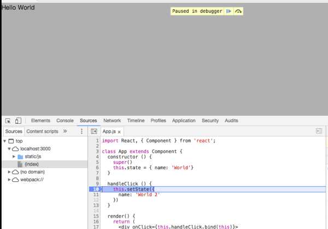The height and width of the screenshot is (229, 328).
Task: Switch to the Console tab
Action: pos(65,121)
